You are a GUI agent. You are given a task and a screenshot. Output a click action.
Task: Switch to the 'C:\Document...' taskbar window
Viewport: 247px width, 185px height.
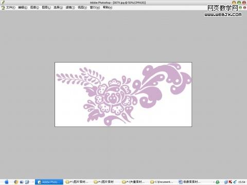pos(162,182)
